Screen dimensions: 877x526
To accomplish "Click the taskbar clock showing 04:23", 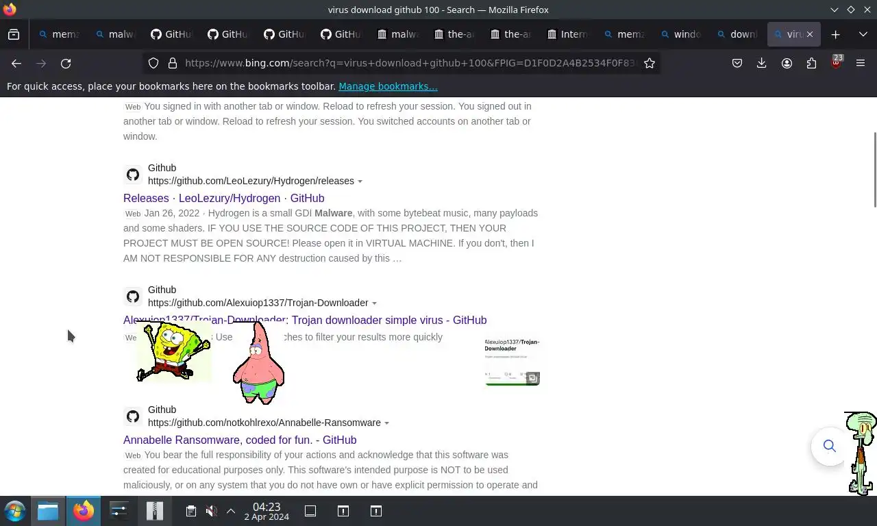I will coord(267,511).
